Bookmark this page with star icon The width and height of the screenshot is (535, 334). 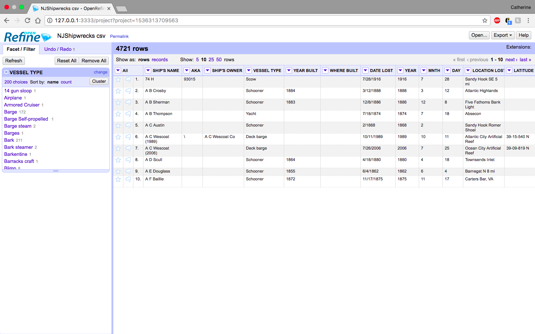[x=484, y=20]
